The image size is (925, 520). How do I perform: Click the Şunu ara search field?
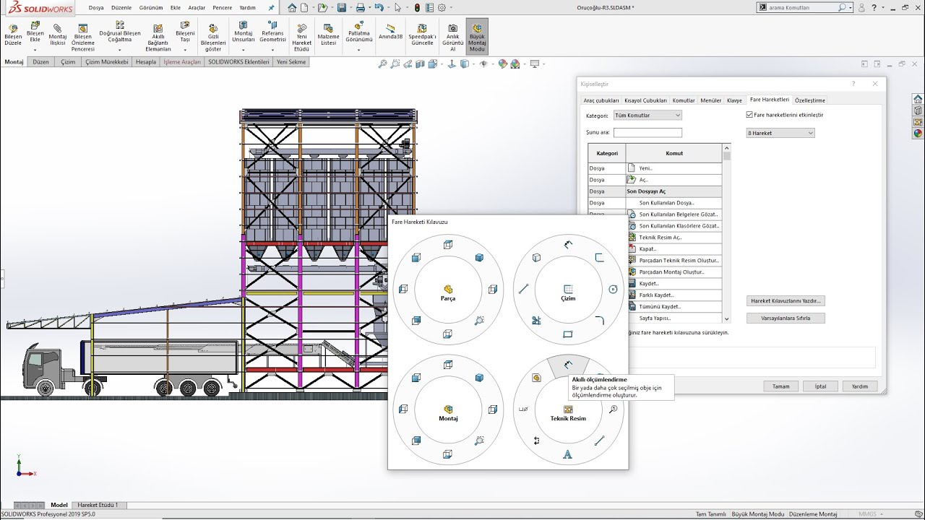pos(647,133)
